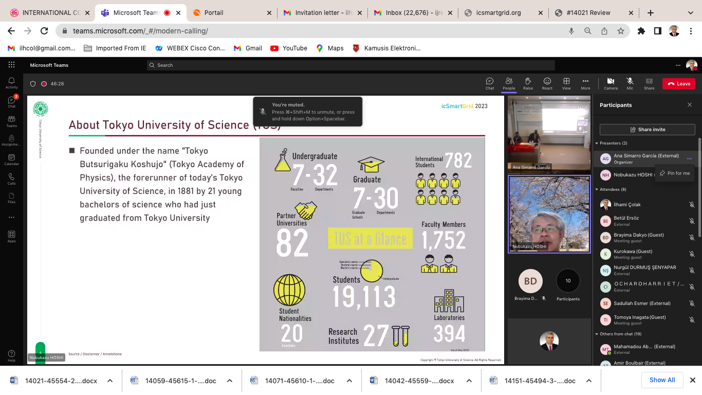The image size is (702, 395).
Task: Bookmark this page with star icon
Action: 620,31
